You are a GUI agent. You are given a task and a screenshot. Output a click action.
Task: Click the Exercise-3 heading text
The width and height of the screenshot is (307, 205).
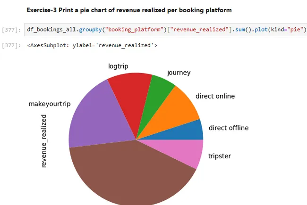click(x=129, y=10)
